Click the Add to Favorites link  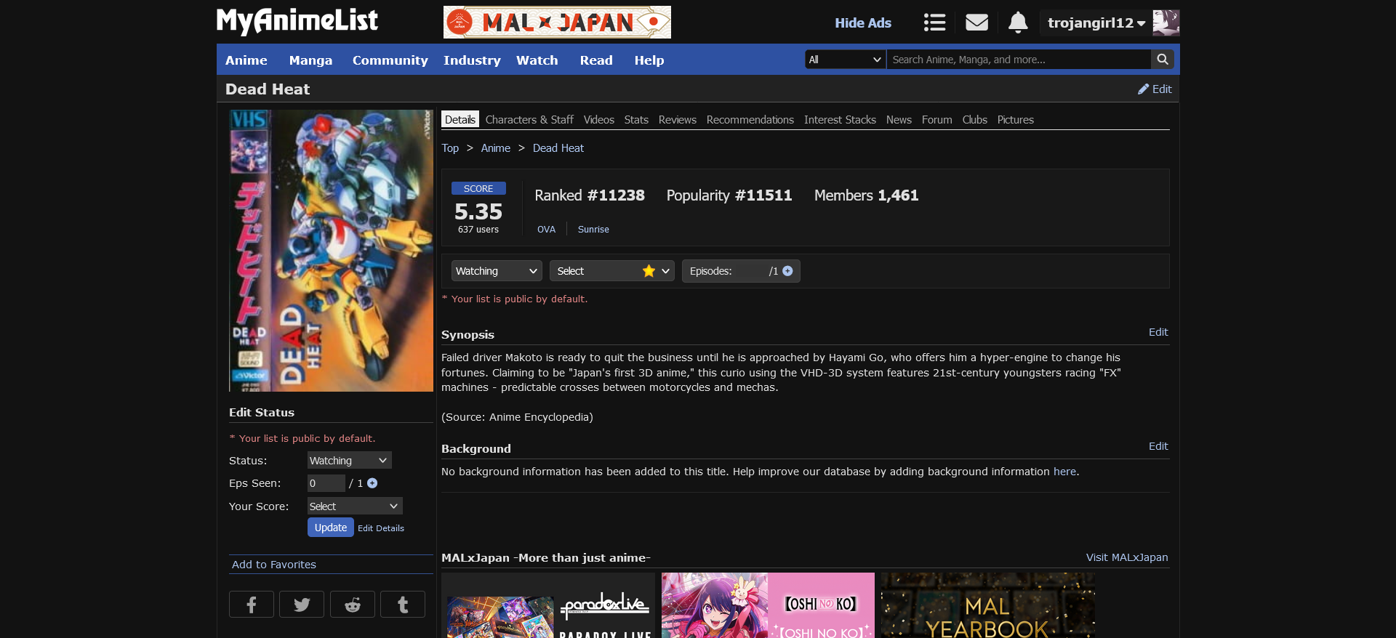coord(273,565)
